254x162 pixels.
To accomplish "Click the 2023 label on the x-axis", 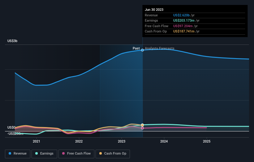I will tap(122, 141).
